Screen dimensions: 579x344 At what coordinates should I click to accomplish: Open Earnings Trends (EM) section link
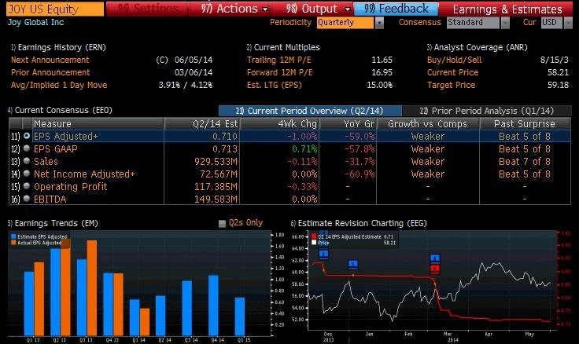click(x=53, y=223)
